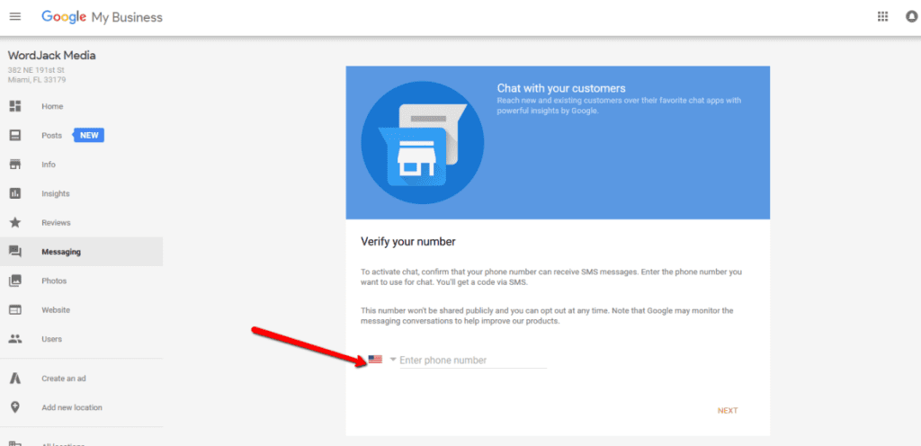Click the Create an ad icon

15,379
